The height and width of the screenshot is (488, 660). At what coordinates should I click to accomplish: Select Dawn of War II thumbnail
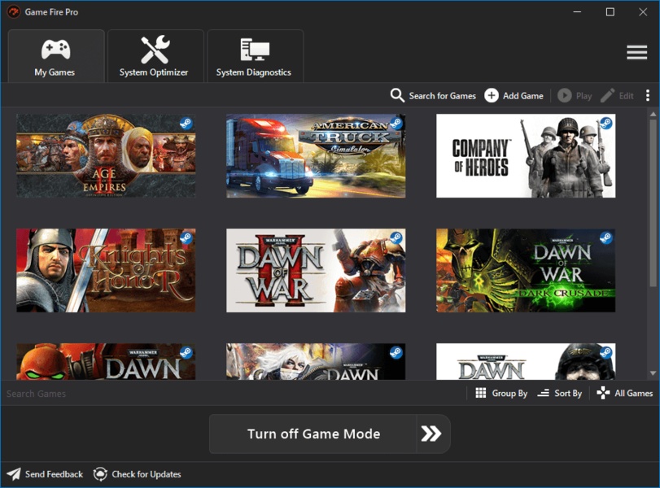click(316, 270)
